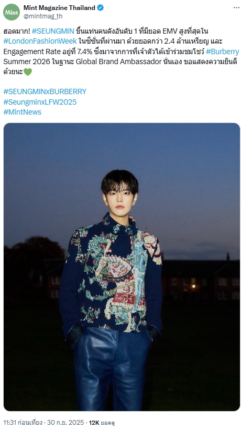Open the attached photo of Seungmin
The height and width of the screenshot is (430, 241).
pyautogui.click(x=122, y=267)
